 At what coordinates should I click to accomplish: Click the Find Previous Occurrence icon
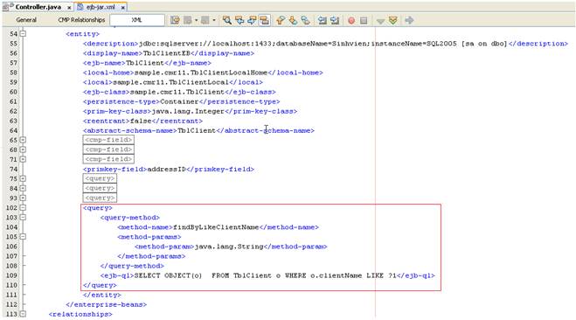click(x=239, y=20)
